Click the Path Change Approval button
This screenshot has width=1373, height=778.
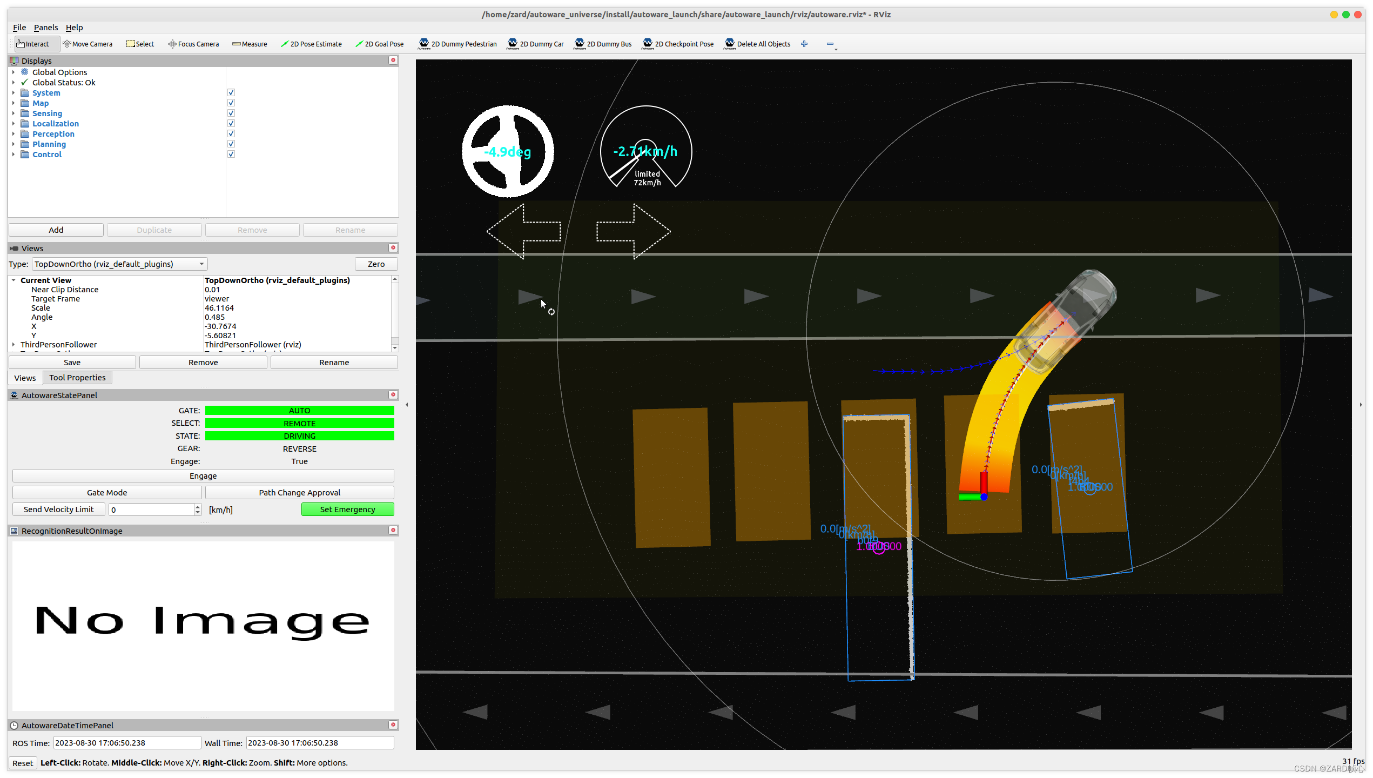299,492
